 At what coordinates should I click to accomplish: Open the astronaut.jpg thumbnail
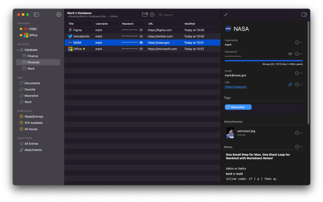coord(230,133)
